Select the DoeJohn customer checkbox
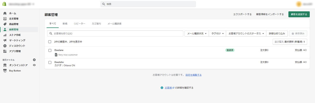The width and height of the screenshot is (315, 103). pyautogui.click(x=50, y=62)
